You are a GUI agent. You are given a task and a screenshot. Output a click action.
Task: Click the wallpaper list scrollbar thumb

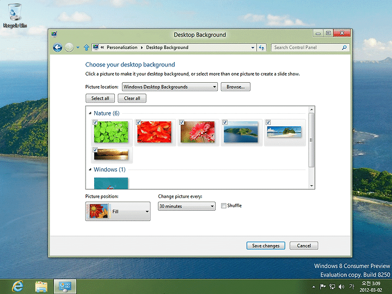311,140
